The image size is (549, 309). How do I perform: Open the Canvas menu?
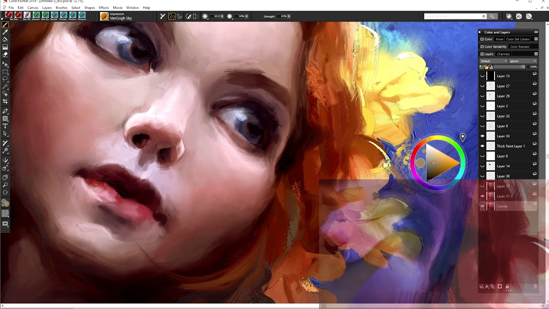(33, 8)
